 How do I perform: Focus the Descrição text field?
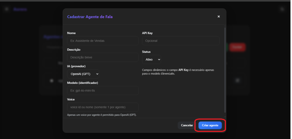[103, 57]
